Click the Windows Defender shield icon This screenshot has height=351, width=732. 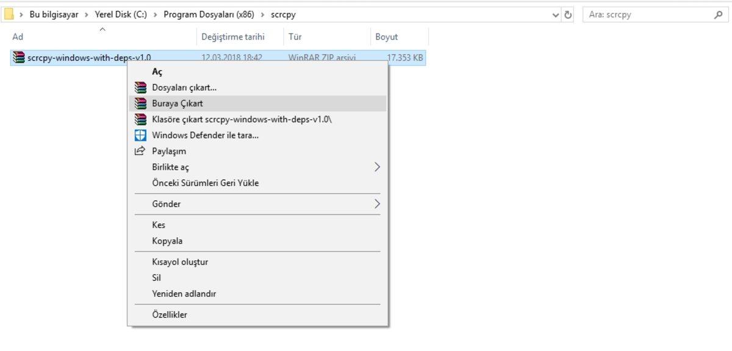(140, 135)
